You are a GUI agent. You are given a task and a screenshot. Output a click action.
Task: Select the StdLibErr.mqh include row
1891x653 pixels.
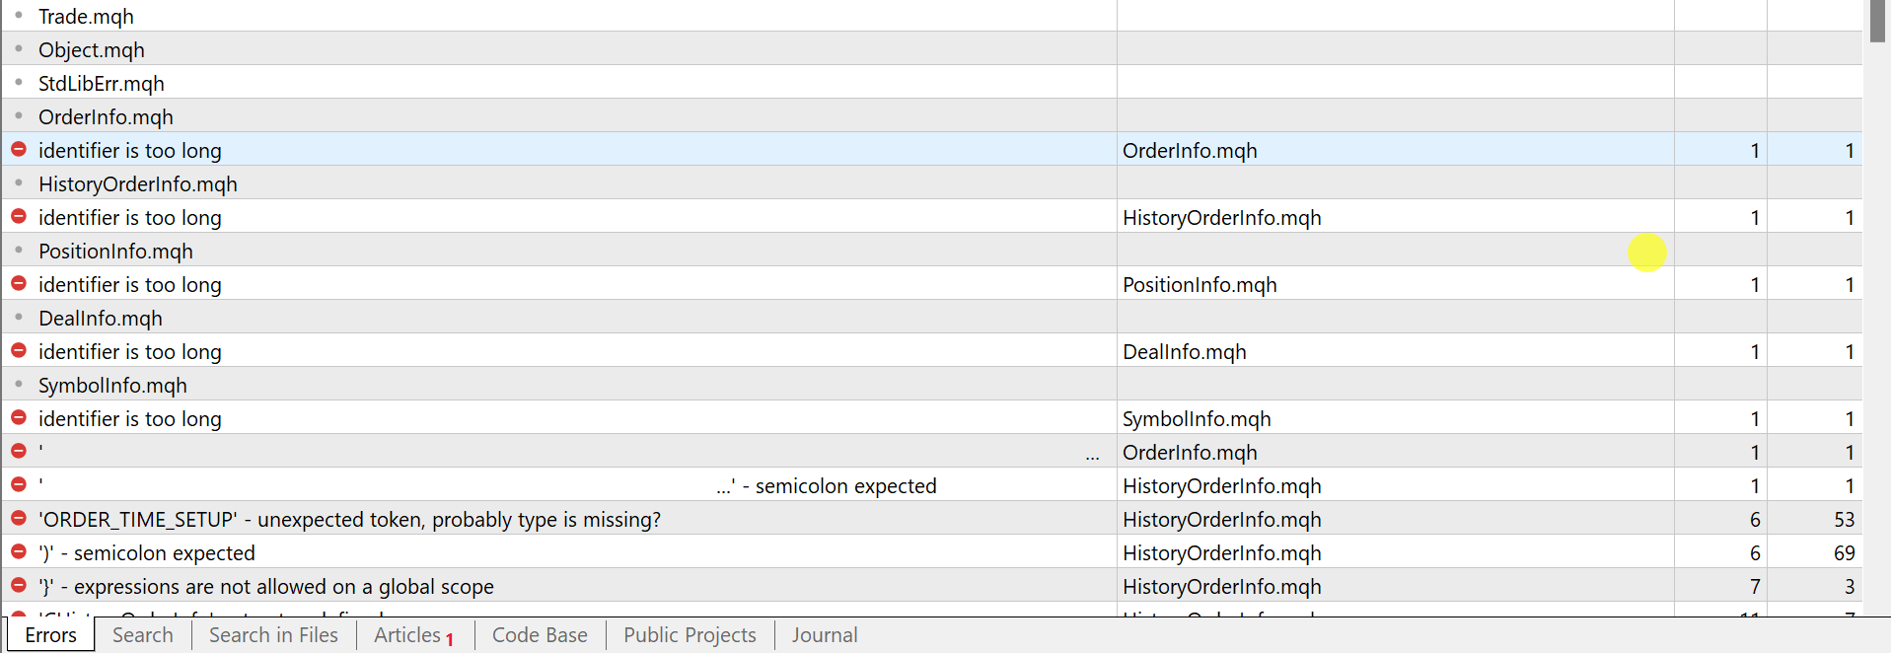(101, 84)
